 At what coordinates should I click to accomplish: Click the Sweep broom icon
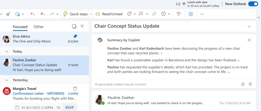point(8,14)
